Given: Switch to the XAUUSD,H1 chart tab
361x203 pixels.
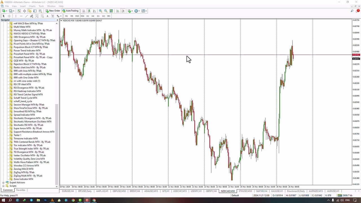Looking at the screenshot, I should click(x=277, y=191).
